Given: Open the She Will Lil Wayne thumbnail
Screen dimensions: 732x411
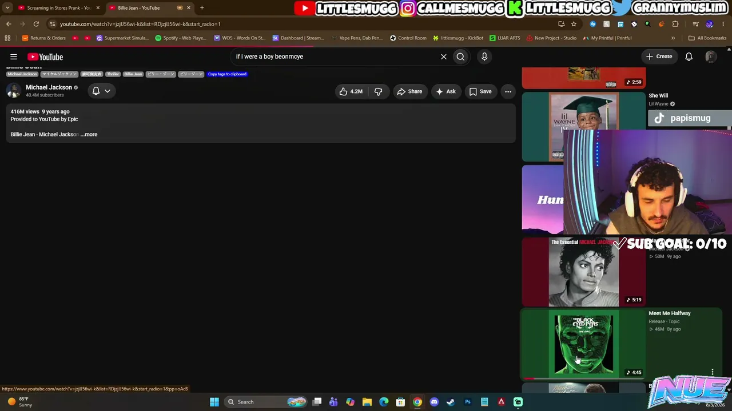Looking at the screenshot, I should [x=583, y=127].
